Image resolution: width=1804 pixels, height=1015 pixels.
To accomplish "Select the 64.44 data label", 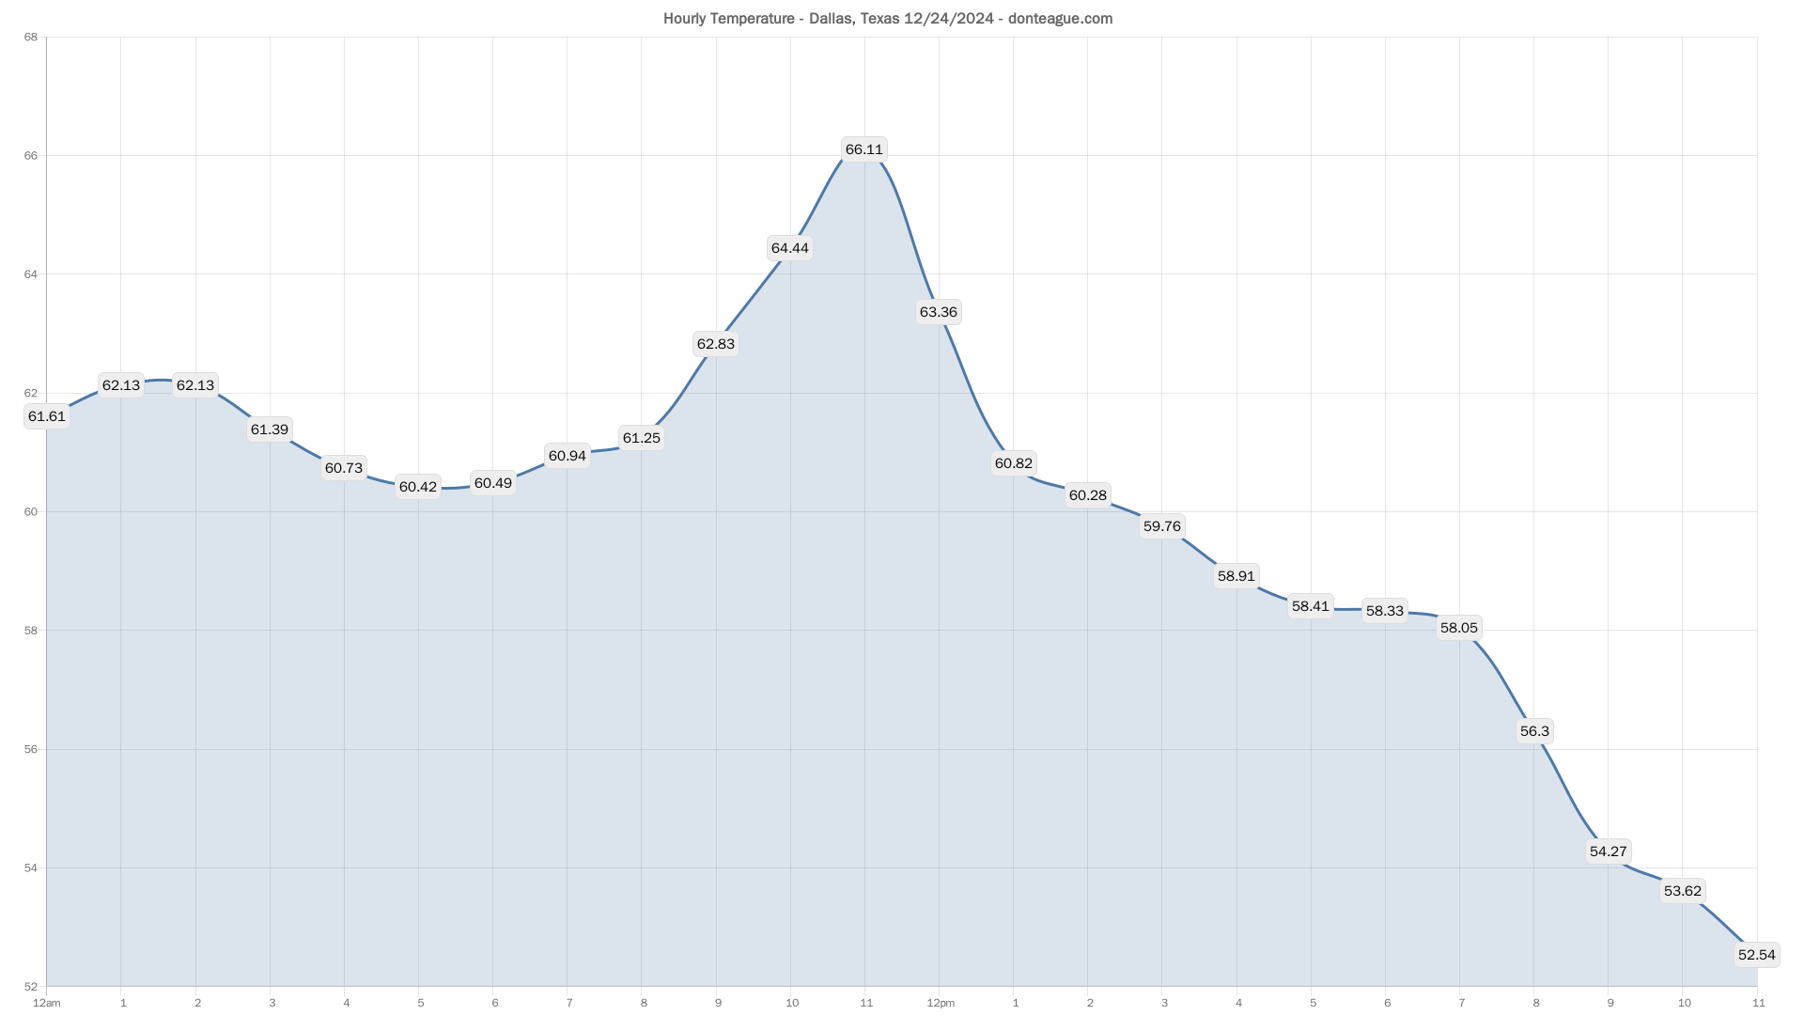I will (790, 248).
